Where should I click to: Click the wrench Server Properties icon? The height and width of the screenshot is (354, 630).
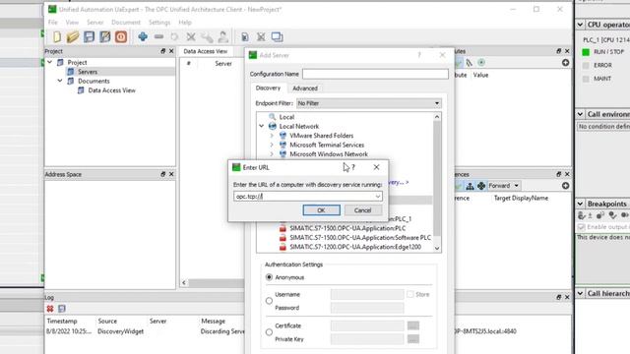[x=207, y=37]
